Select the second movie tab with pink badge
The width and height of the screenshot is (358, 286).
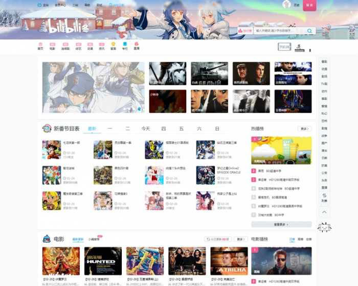(94, 239)
